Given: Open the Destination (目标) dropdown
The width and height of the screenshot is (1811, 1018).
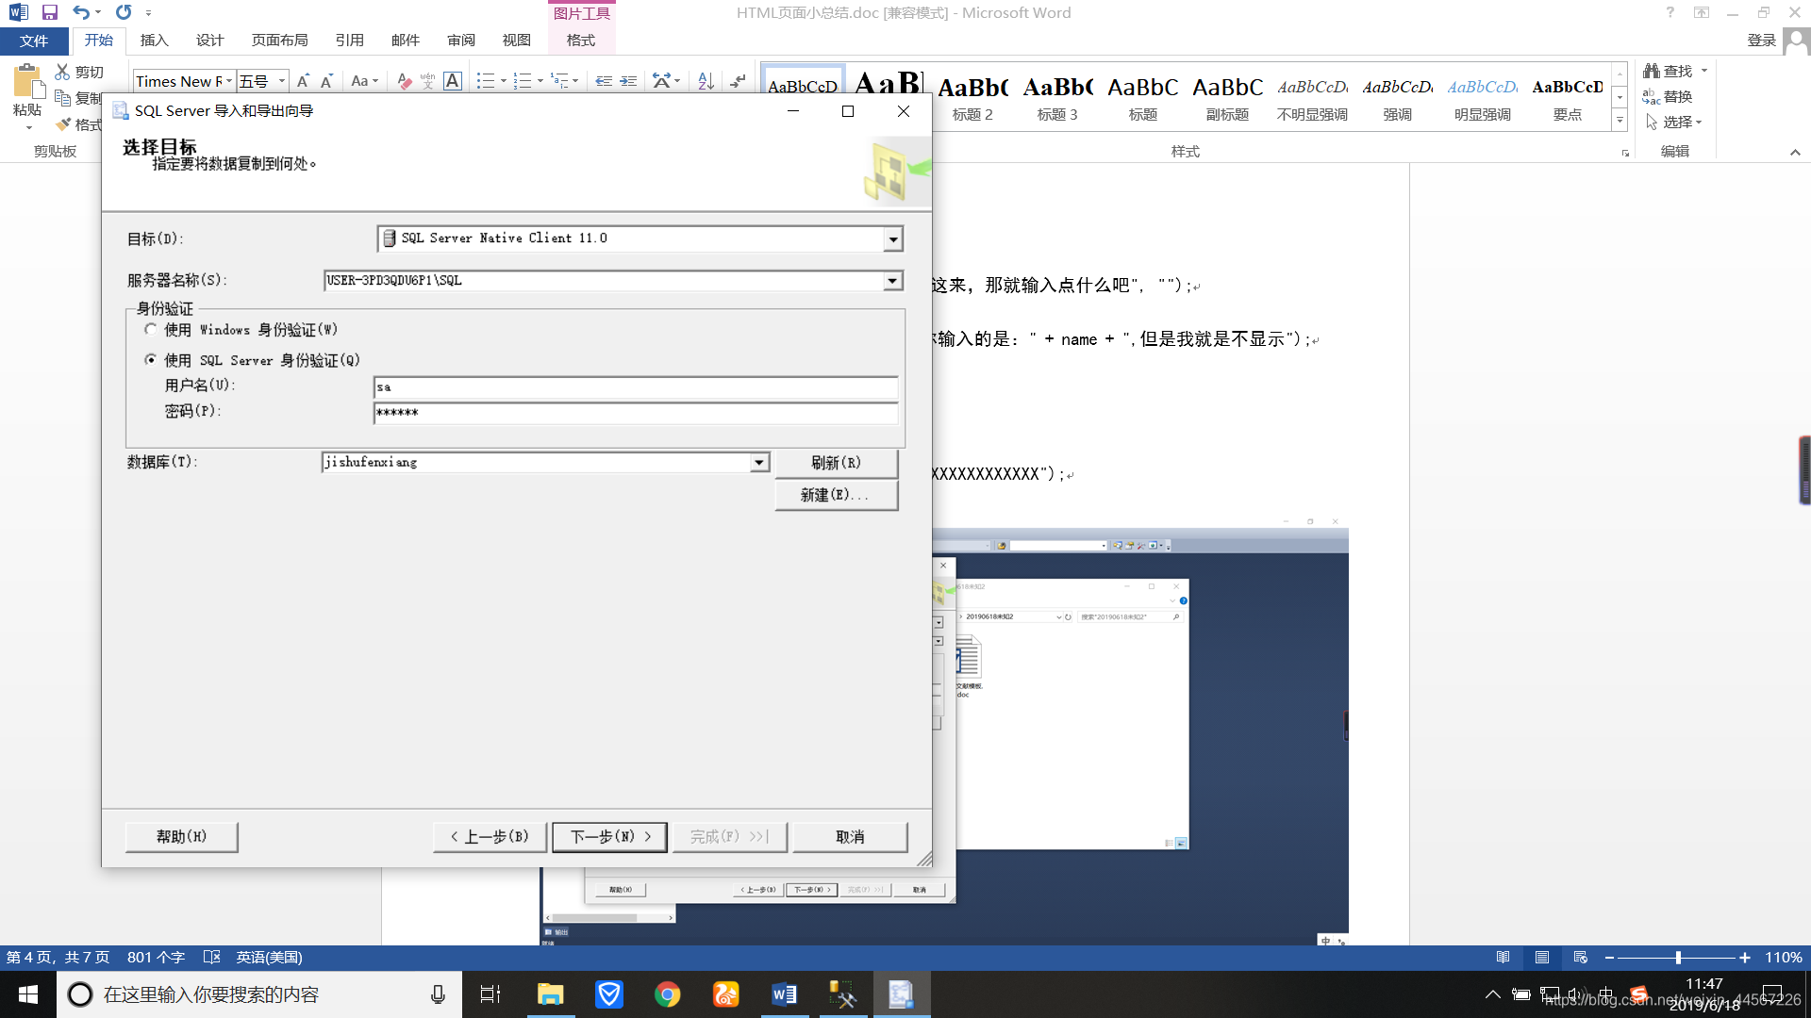Looking at the screenshot, I should click(892, 239).
